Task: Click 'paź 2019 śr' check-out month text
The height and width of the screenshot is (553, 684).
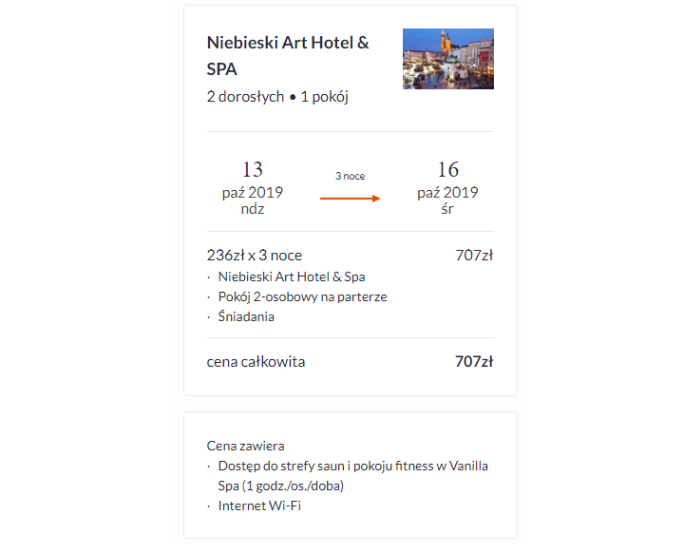Action: tap(447, 200)
